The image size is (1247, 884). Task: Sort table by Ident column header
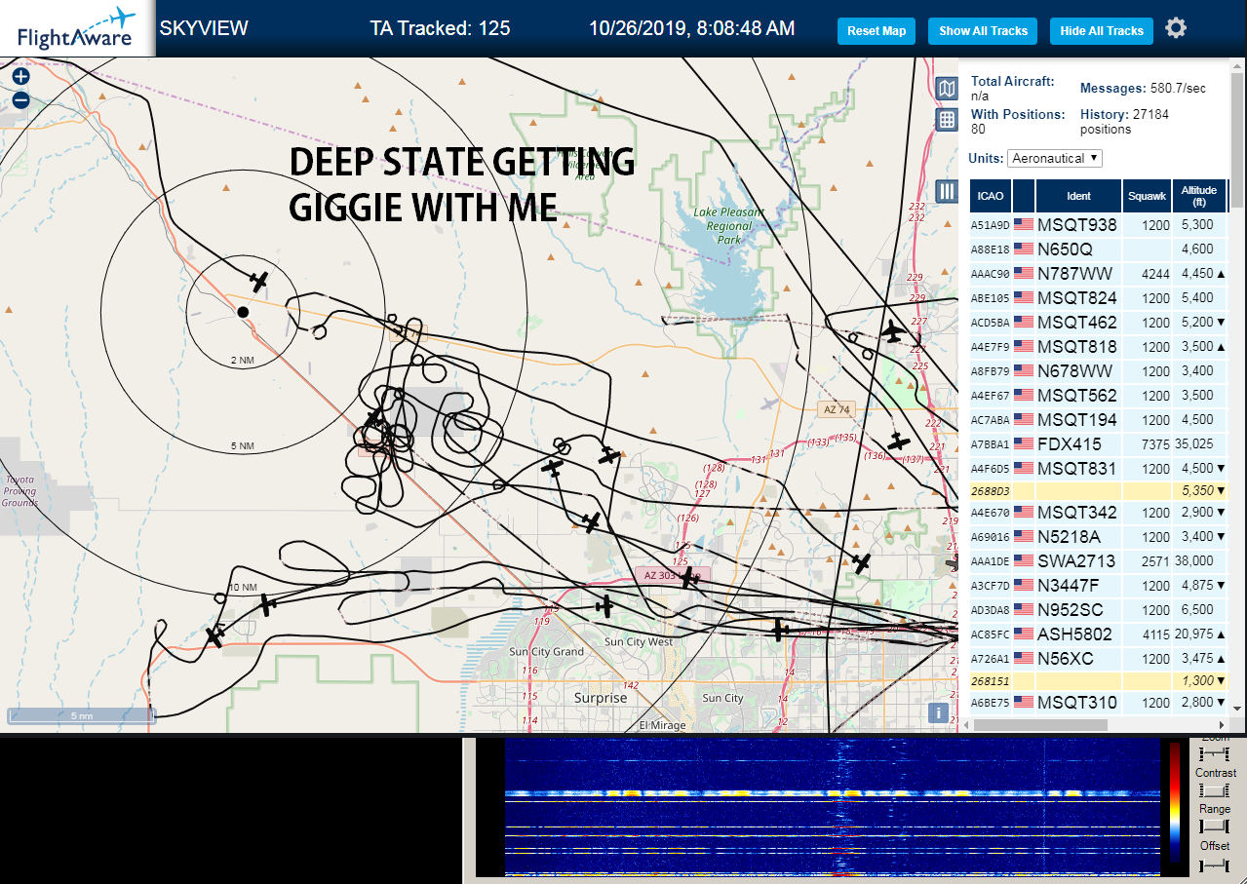1078,196
